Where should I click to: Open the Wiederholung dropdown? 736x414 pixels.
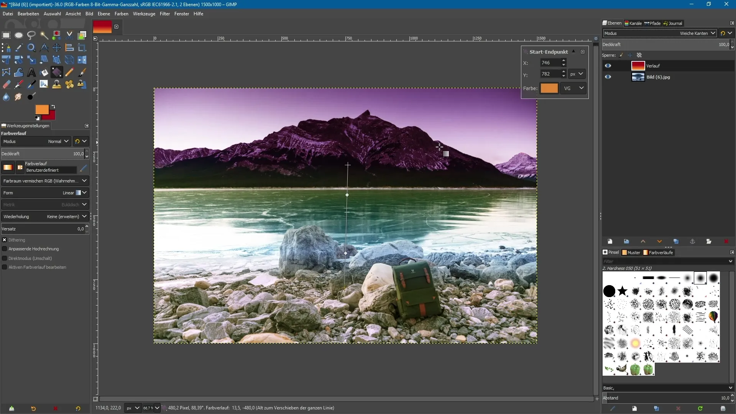(x=45, y=217)
